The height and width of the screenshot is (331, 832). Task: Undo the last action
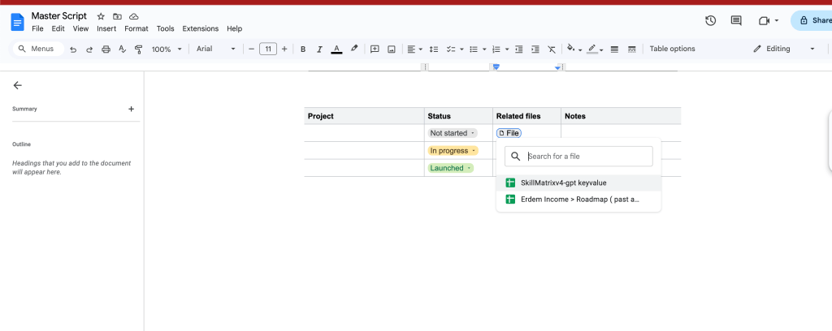coord(73,49)
